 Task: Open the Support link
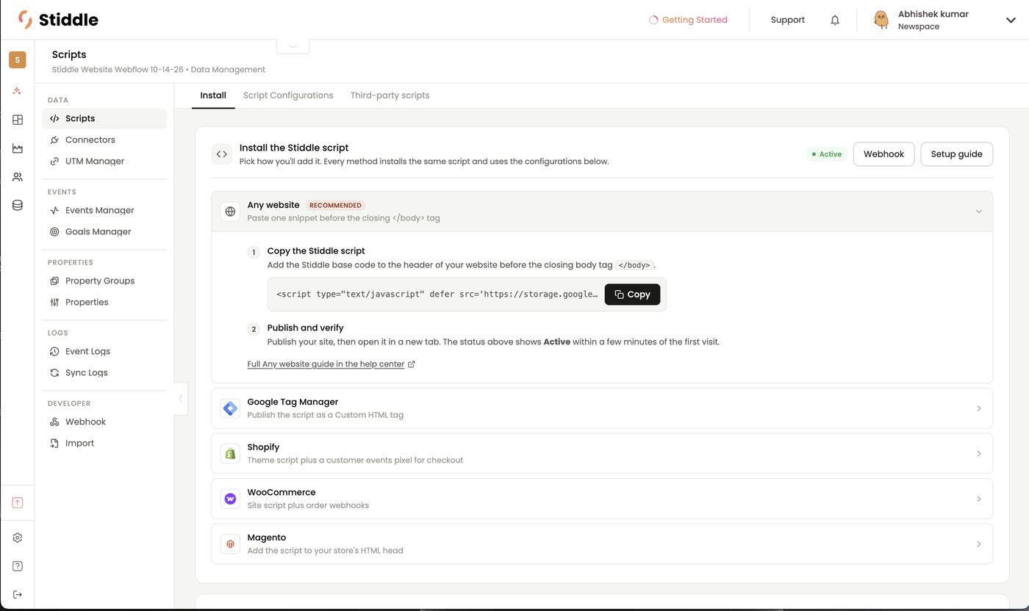(x=788, y=20)
